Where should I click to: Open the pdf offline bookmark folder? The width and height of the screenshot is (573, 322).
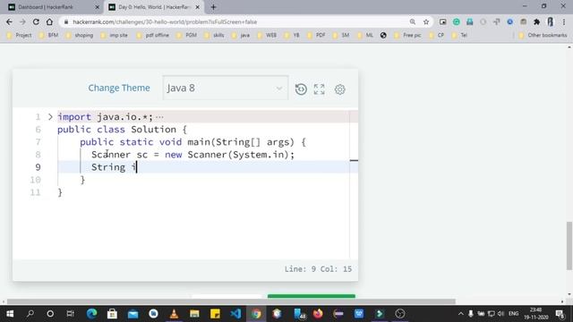pos(153,35)
